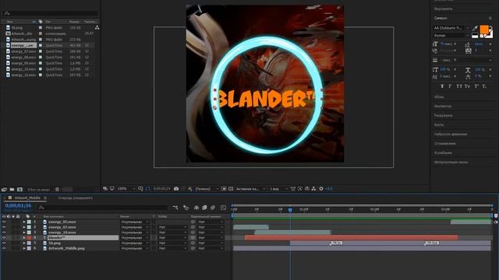499x280 pixels.
Task: Expand the Разравнять panel
Action: (x=444, y=116)
